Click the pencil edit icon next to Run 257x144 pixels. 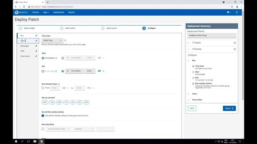pos(36,36)
